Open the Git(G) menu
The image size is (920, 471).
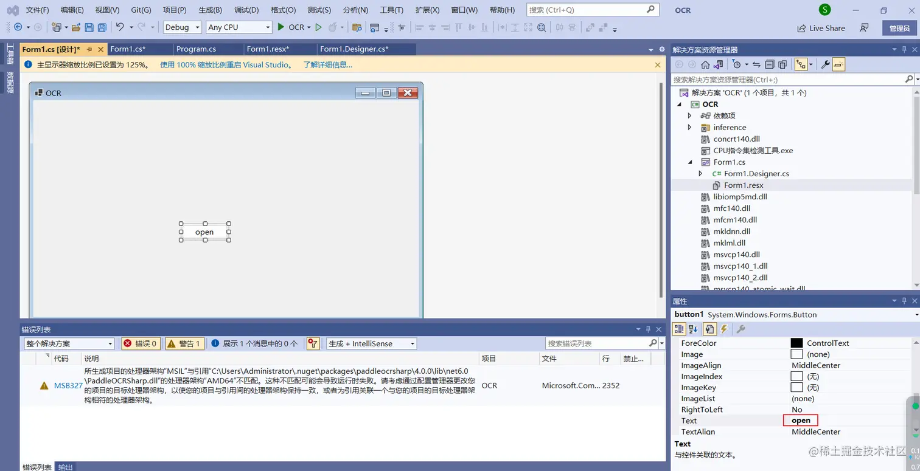click(141, 10)
